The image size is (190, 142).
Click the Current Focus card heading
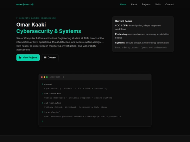pos(123,21)
